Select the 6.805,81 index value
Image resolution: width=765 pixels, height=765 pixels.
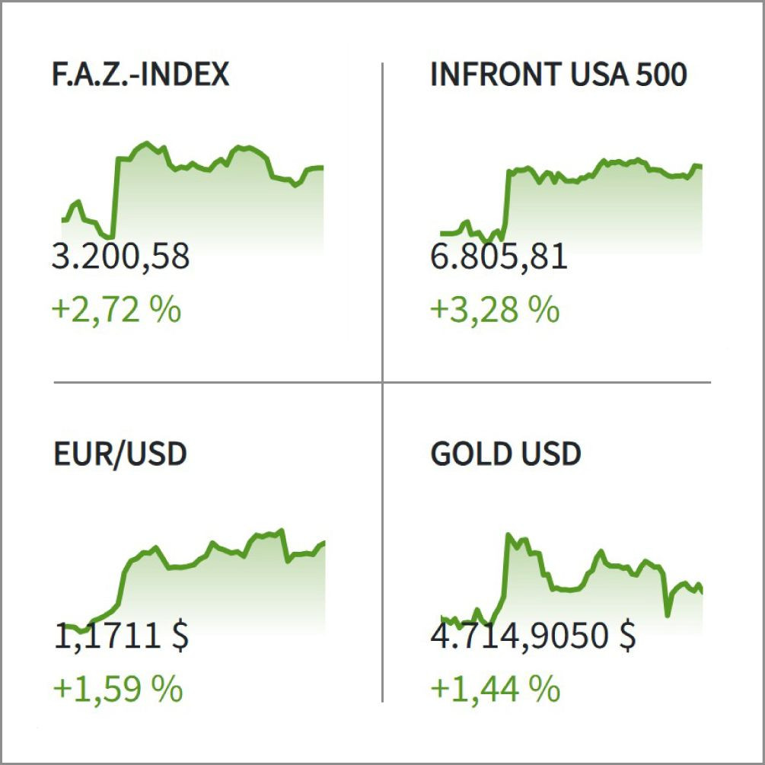pyautogui.click(x=499, y=257)
